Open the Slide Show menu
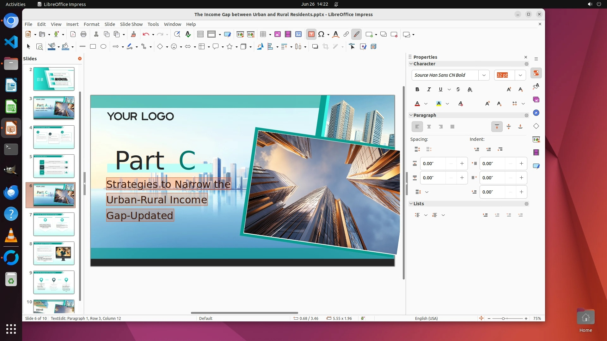The width and height of the screenshot is (607, 341). 131,24
